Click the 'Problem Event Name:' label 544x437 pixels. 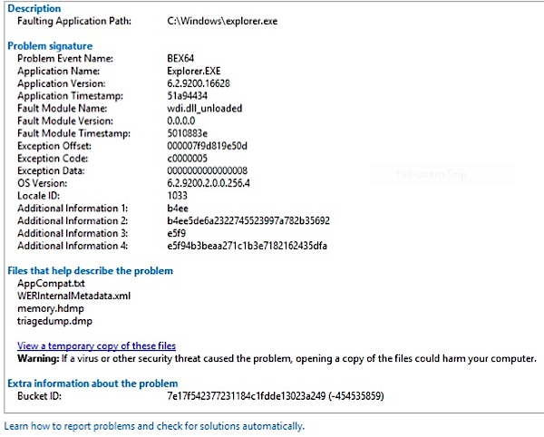coord(65,58)
